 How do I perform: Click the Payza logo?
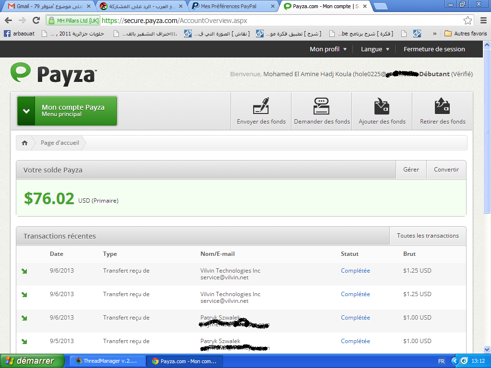coord(53,73)
